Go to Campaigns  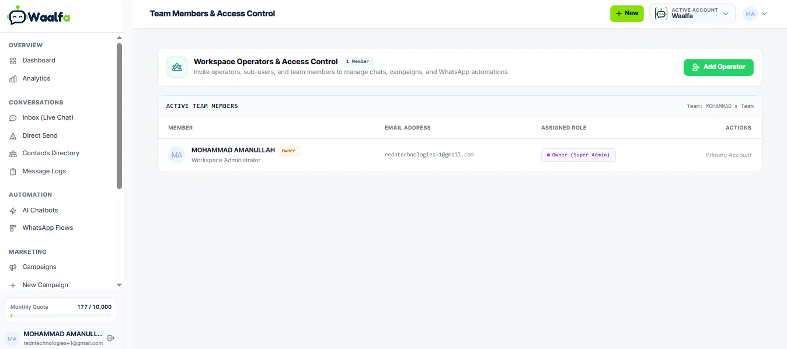point(39,267)
